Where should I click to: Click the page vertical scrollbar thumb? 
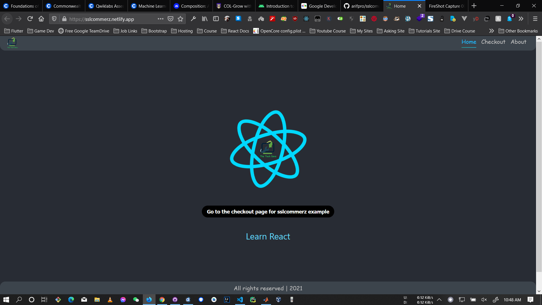[539, 157]
